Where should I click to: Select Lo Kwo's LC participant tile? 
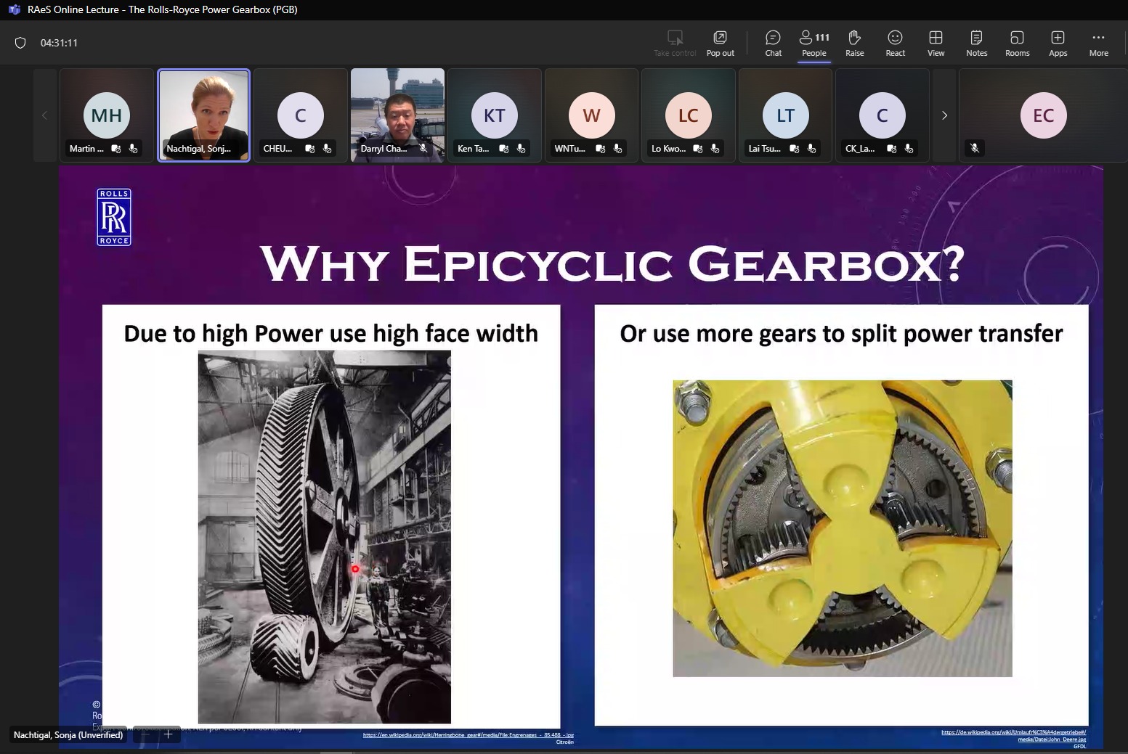click(689, 115)
